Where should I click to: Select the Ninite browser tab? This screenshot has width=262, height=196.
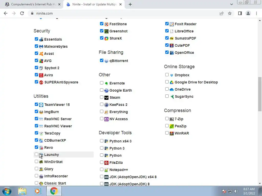[94, 5]
